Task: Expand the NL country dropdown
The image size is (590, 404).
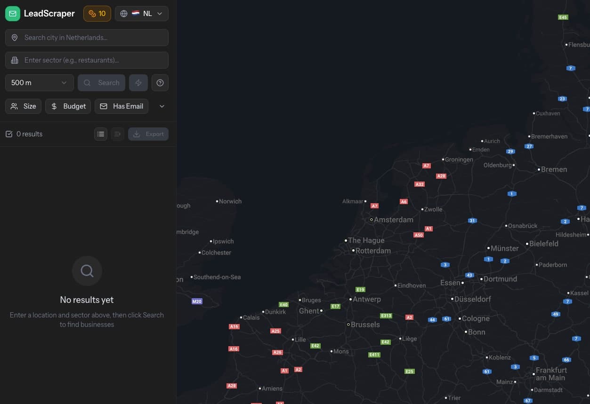Action: coord(159,13)
